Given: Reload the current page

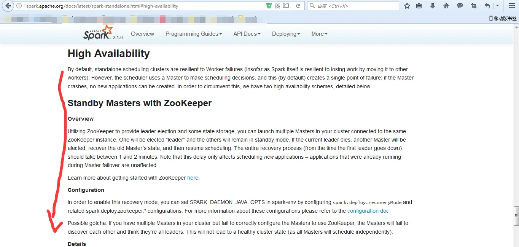Looking at the screenshot, I should click(x=298, y=6).
